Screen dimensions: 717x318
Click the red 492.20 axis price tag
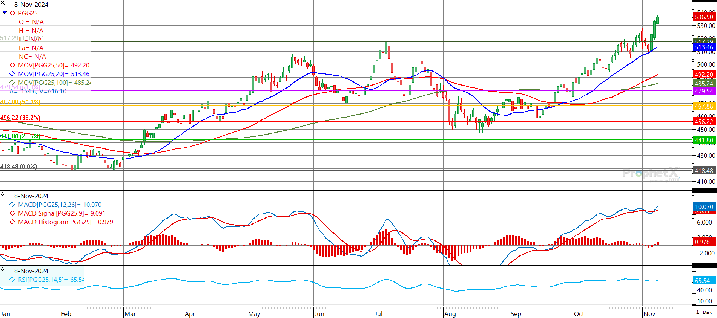[704, 75]
